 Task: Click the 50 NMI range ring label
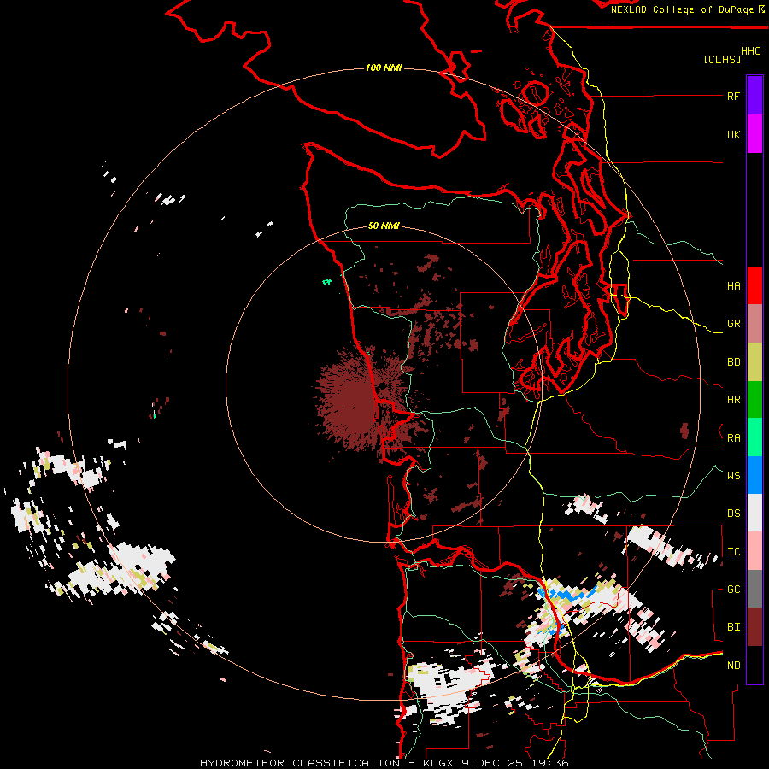click(x=384, y=226)
